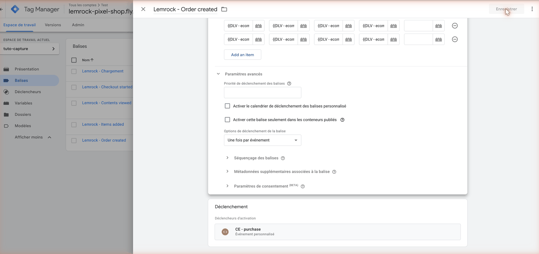
Task: Switch to the Admin tab
Action: click(x=78, y=25)
